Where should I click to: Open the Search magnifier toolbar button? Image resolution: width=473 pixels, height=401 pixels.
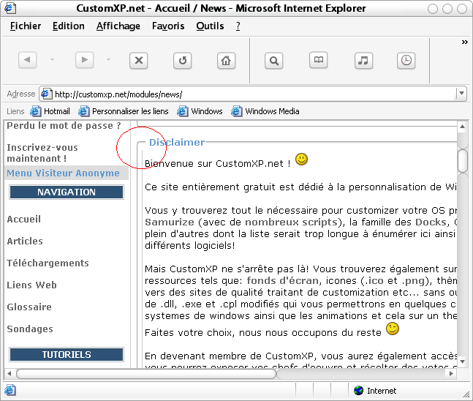click(x=274, y=61)
